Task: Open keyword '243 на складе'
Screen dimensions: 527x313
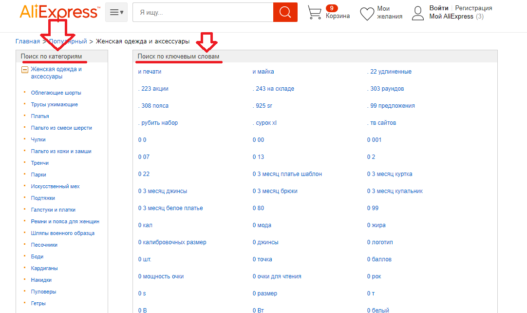Action: tap(273, 89)
